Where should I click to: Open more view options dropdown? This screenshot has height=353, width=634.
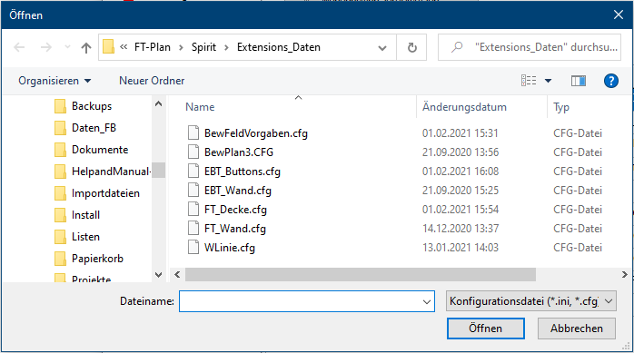pyautogui.click(x=548, y=81)
